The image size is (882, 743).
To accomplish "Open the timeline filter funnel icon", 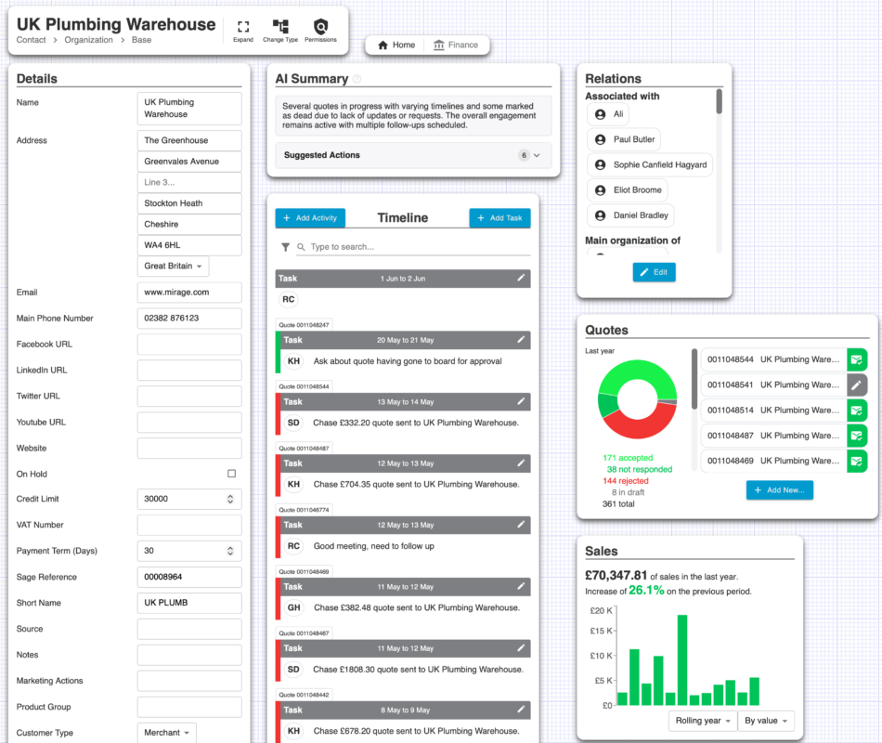I will click(x=286, y=247).
